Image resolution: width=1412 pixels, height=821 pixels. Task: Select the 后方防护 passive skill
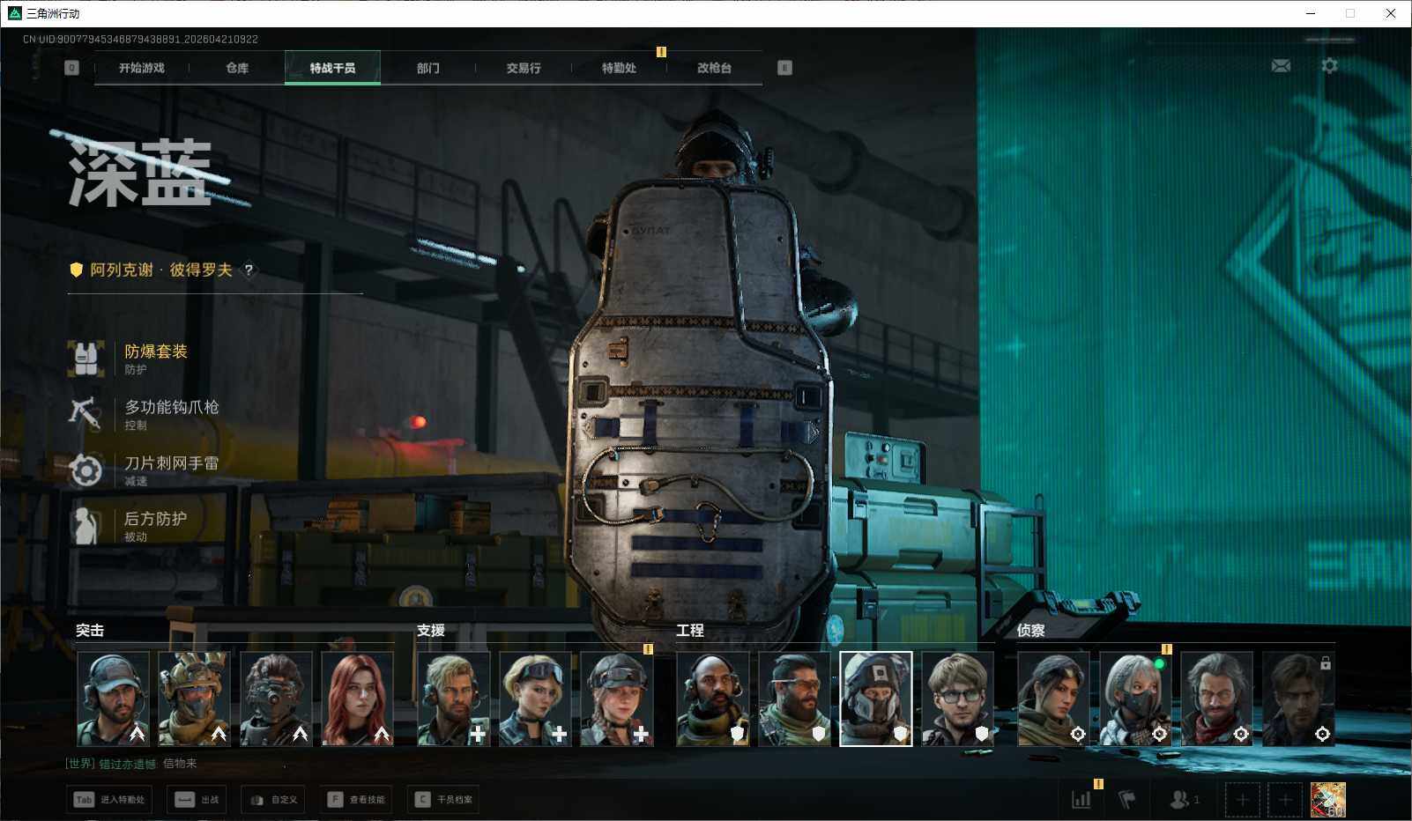pos(85,526)
